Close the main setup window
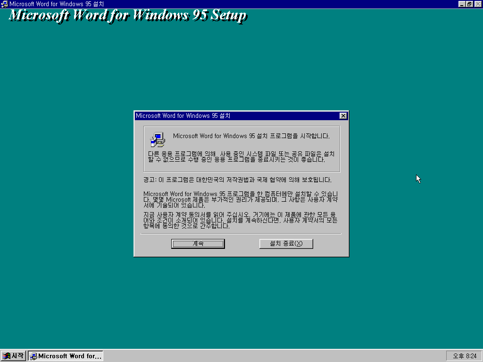The width and height of the screenshot is (483, 362). (x=478, y=4)
